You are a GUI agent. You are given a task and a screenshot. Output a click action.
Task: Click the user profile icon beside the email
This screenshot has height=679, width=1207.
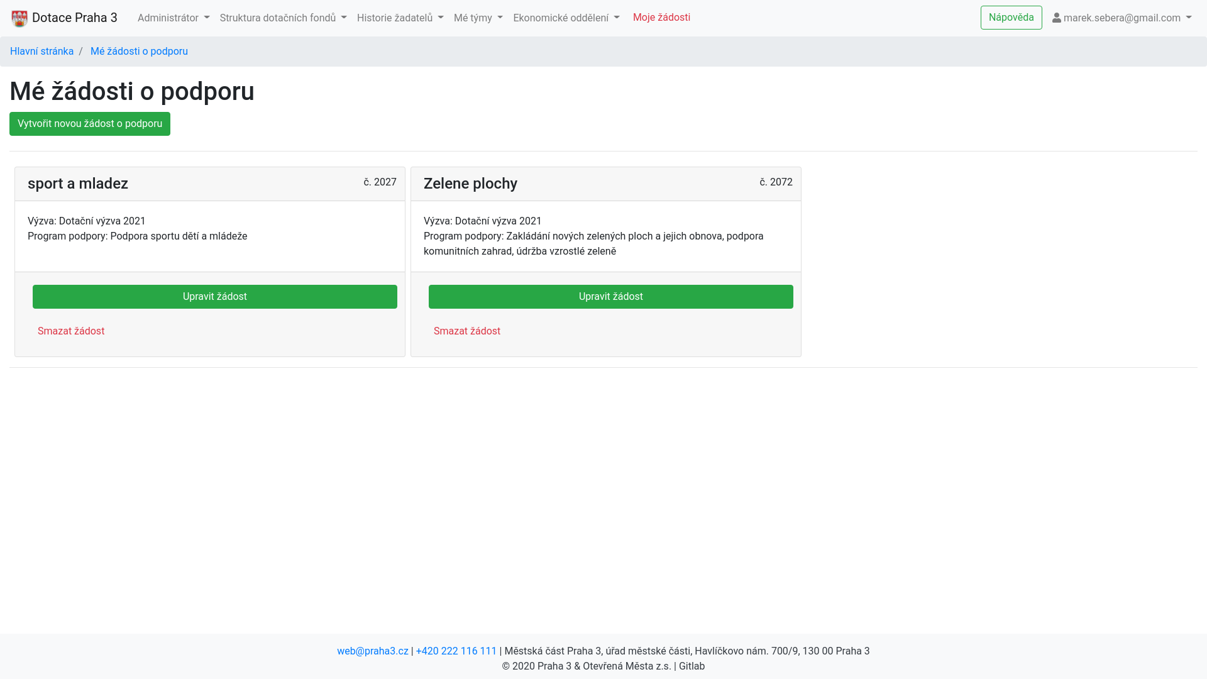1057,18
